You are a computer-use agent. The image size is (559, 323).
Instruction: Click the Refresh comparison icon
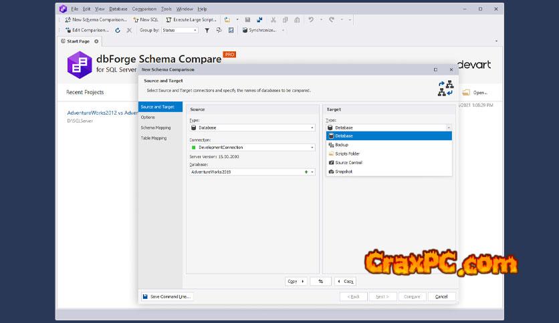coord(118,30)
